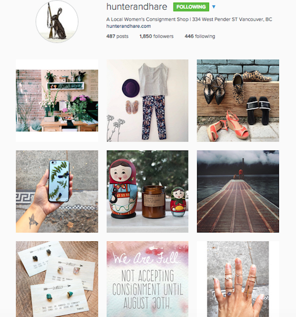This screenshot has height=317, width=296.
Task: Open the hunterandhare.com website link
Action: click(x=129, y=26)
